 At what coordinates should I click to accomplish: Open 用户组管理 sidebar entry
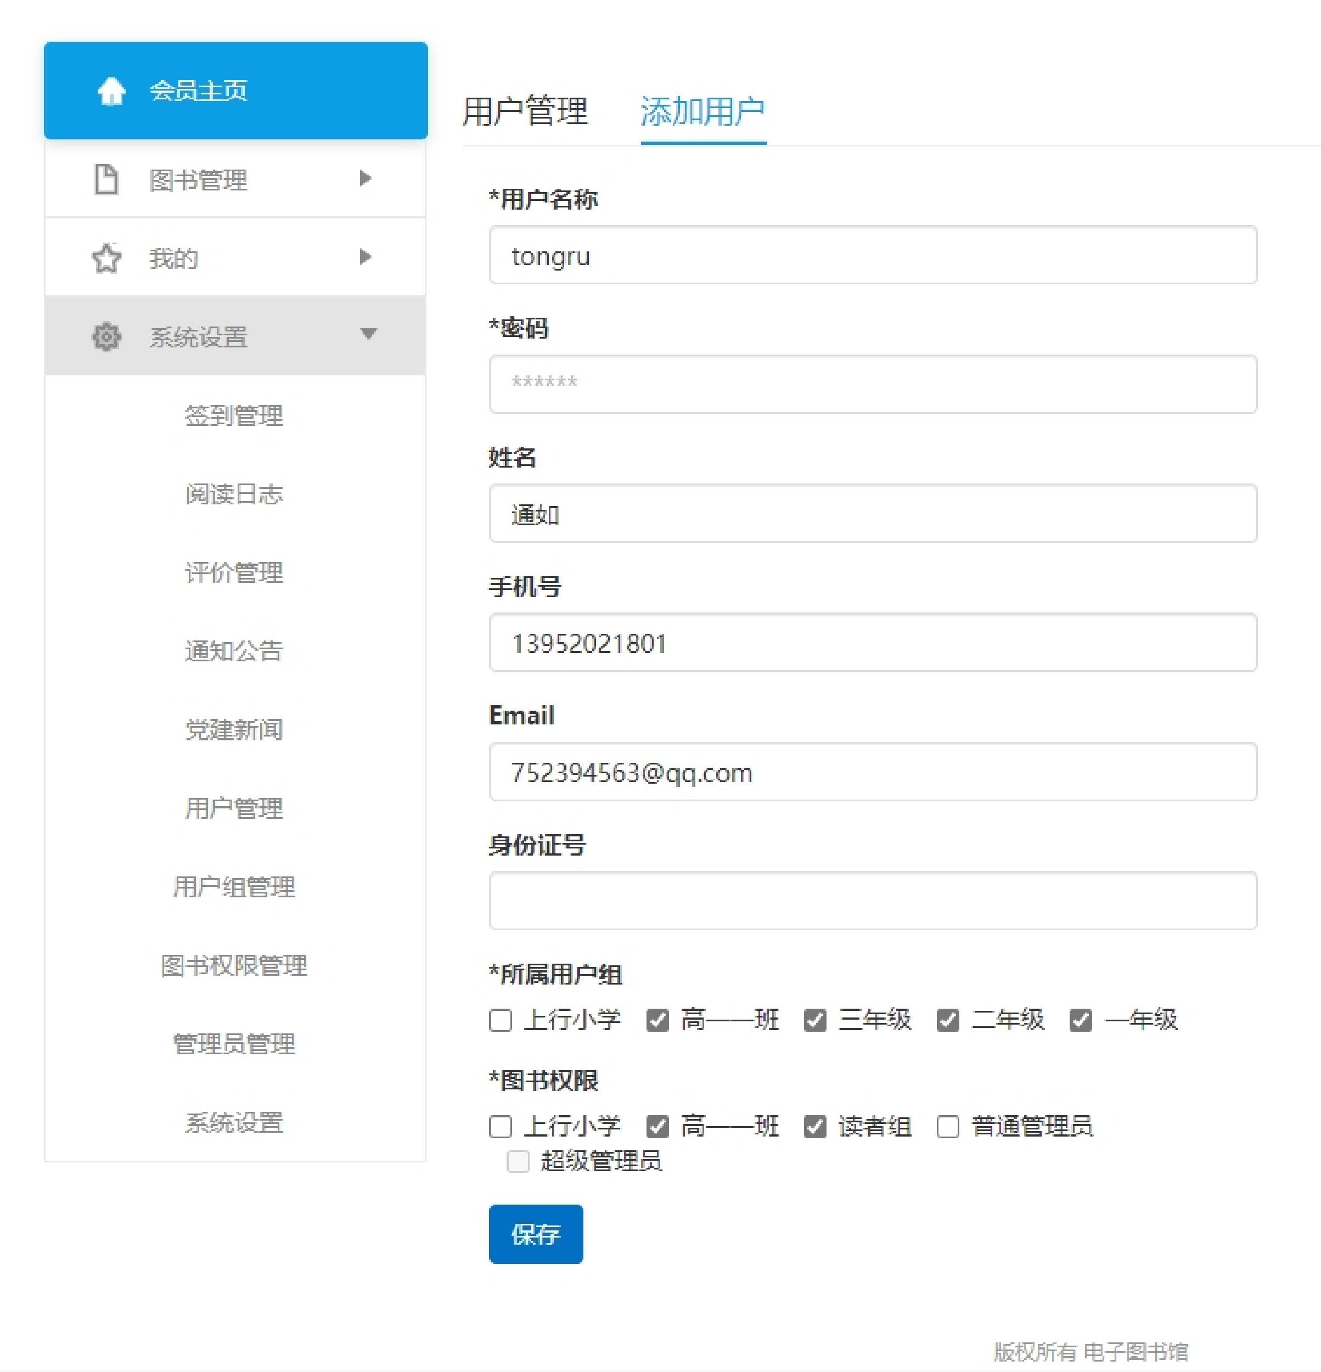tap(234, 887)
